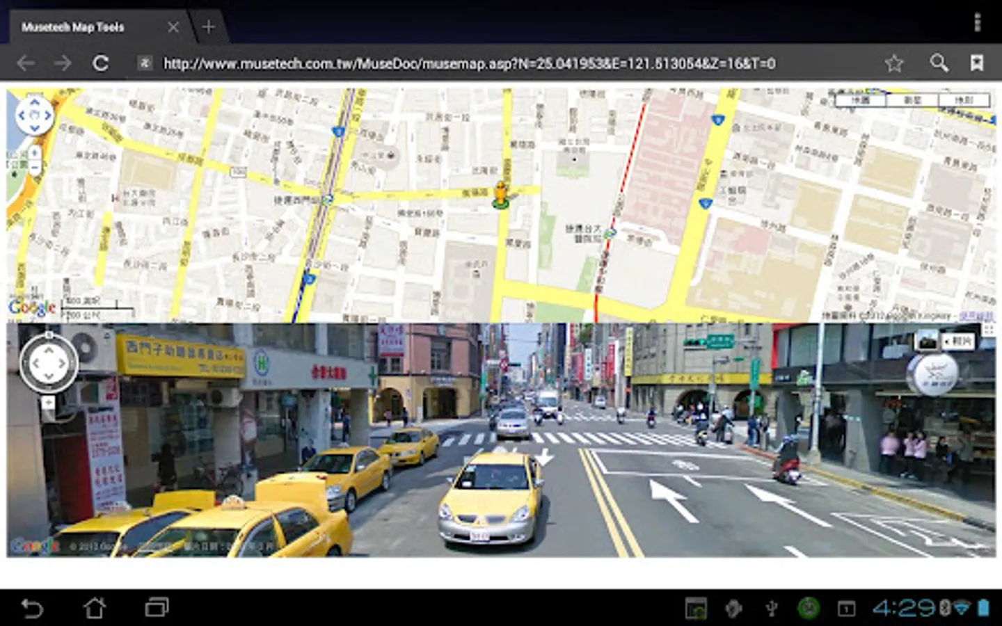Switch to the third map type button
The width and height of the screenshot is (1002, 626).
pyautogui.click(x=964, y=100)
